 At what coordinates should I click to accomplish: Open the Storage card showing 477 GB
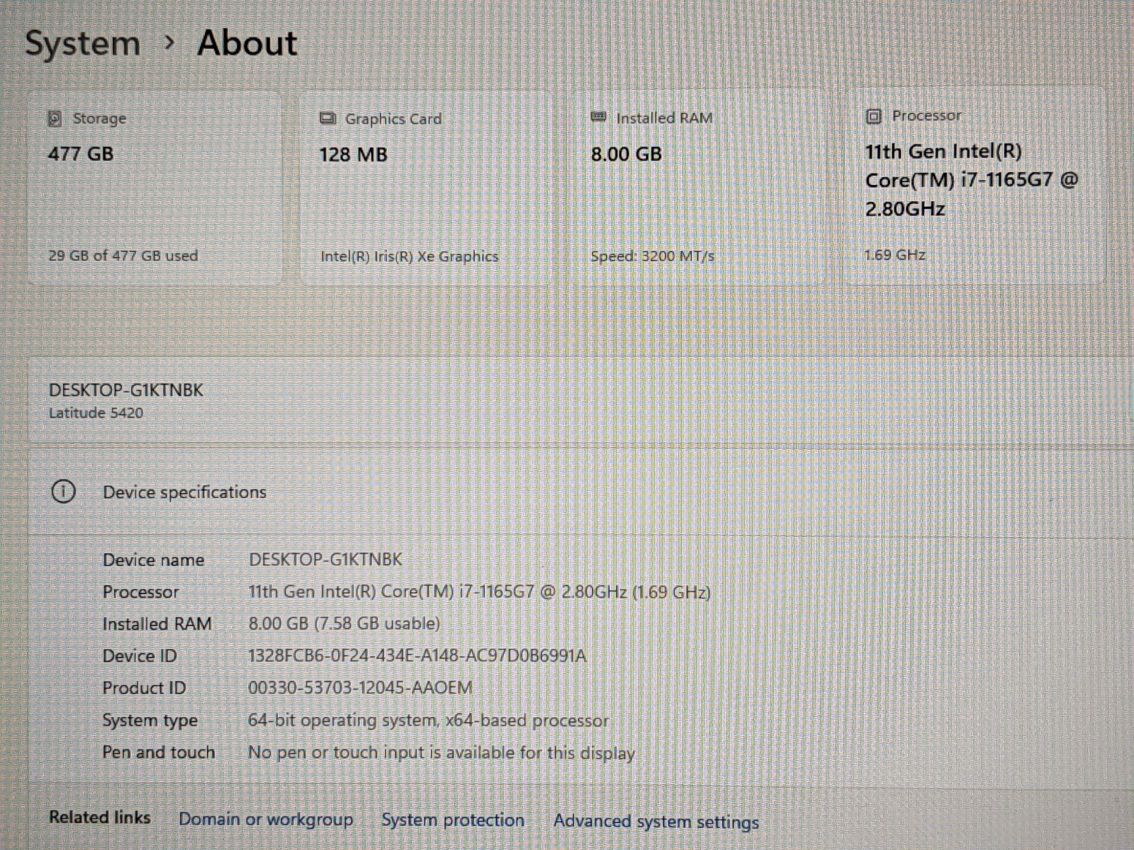click(x=155, y=187)
